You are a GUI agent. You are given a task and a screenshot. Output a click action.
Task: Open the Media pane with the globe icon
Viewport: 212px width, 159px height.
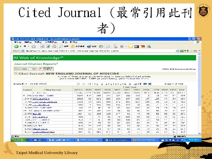pos(89,47)
